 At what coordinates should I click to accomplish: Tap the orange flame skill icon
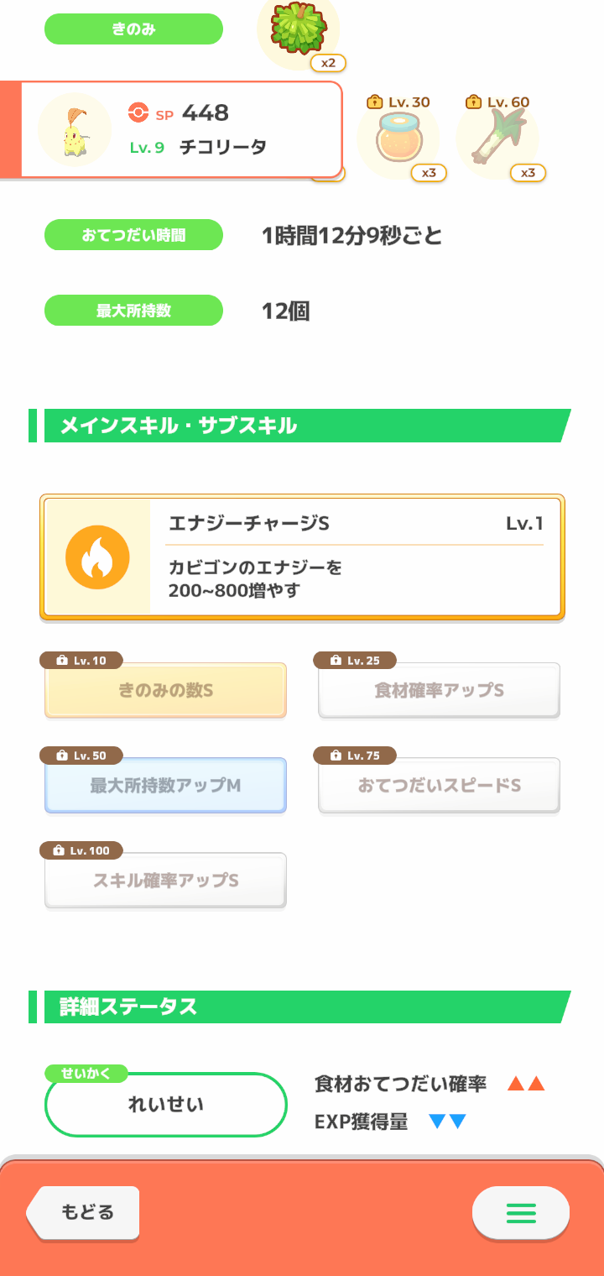tap(97, 557)
